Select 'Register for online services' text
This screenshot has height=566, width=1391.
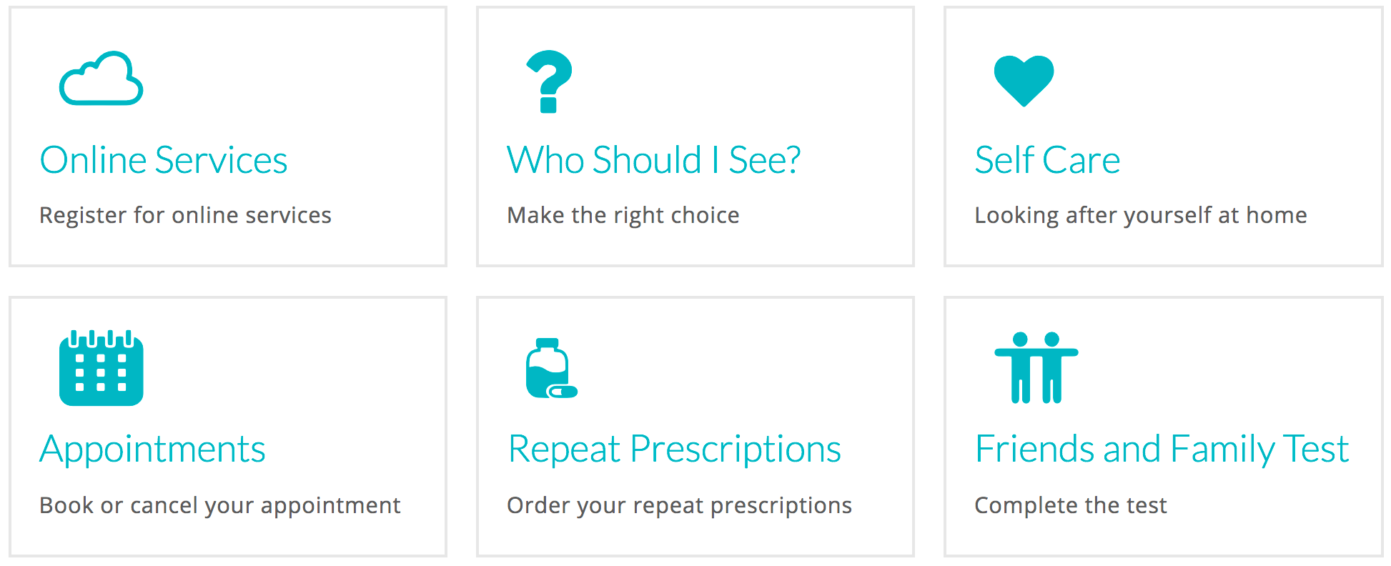click(x=185, y=215)
